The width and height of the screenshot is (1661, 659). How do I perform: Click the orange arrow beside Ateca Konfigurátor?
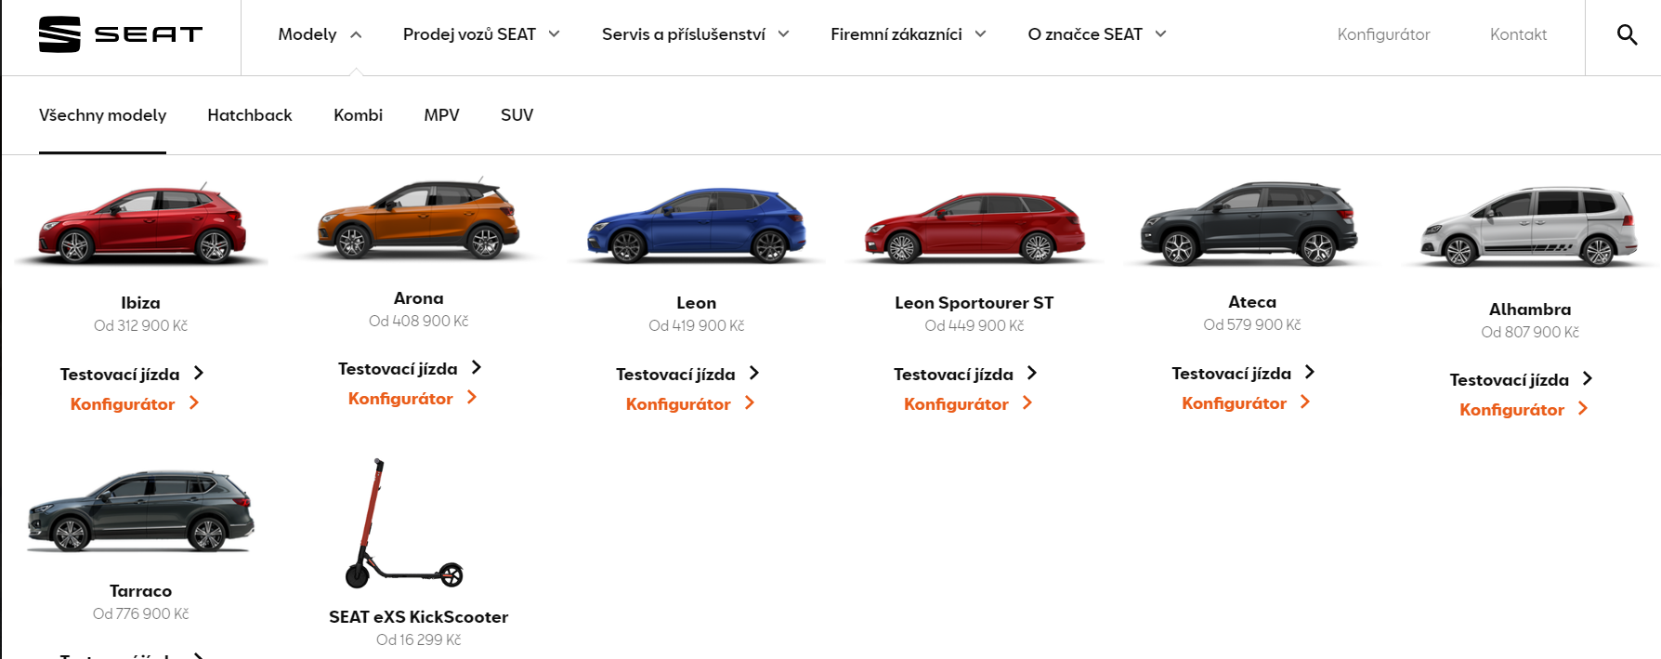click(1305, 402)
